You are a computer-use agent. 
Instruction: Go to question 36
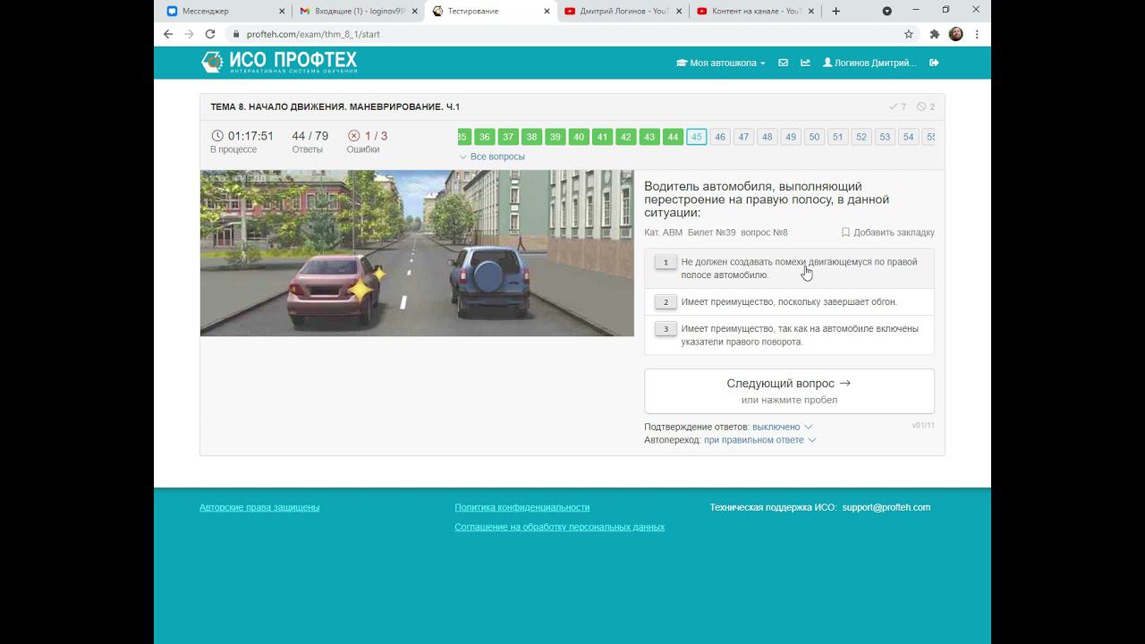coord(484,137)
